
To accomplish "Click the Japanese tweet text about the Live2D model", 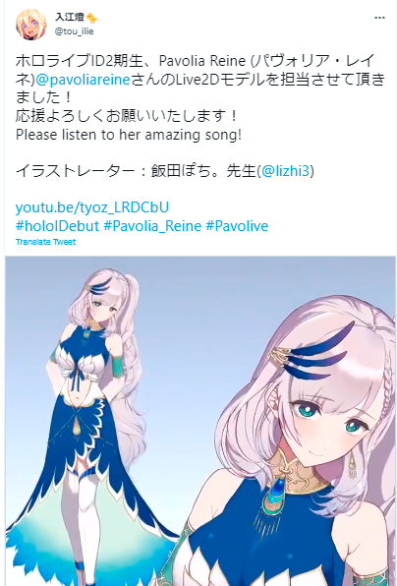I will 199,80.
